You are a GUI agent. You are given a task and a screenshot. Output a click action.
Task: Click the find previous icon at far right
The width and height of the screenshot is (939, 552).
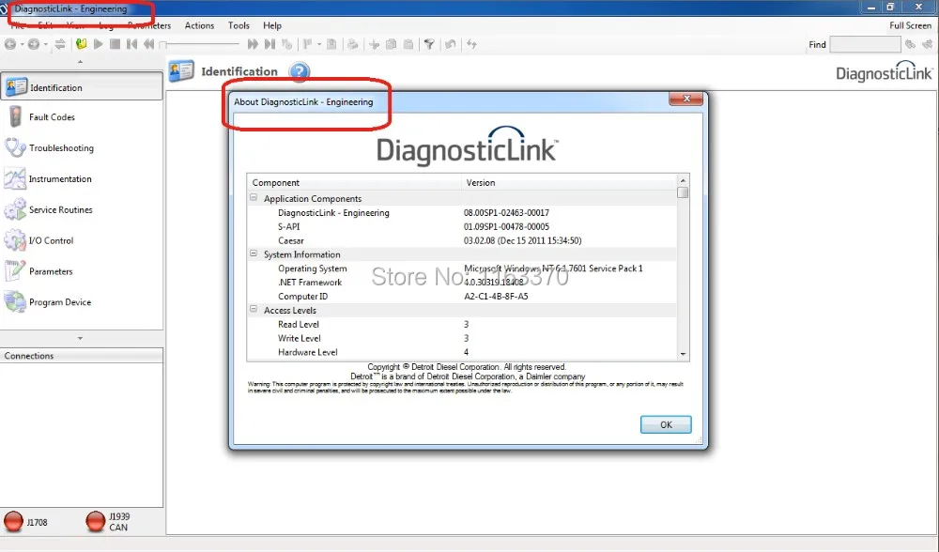[928, 44]
